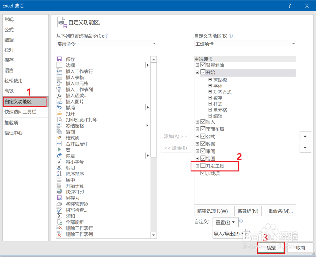316x257 pixels.
Task: Click the 重命名 button
Action: [x=281, y=211]
